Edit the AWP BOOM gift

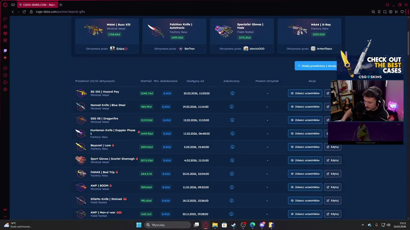coord(332,187)
